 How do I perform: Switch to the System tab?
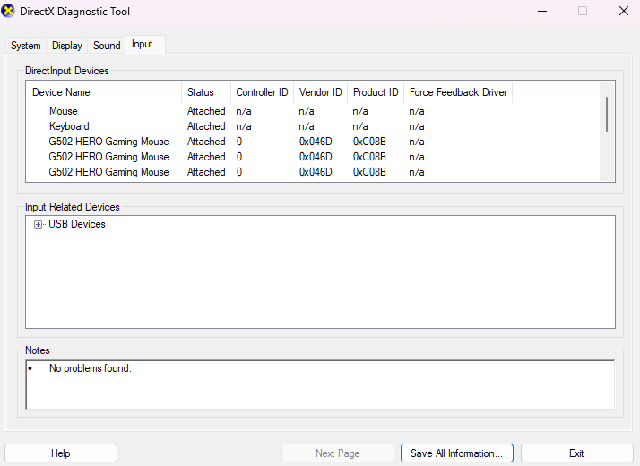pos(26,46)
